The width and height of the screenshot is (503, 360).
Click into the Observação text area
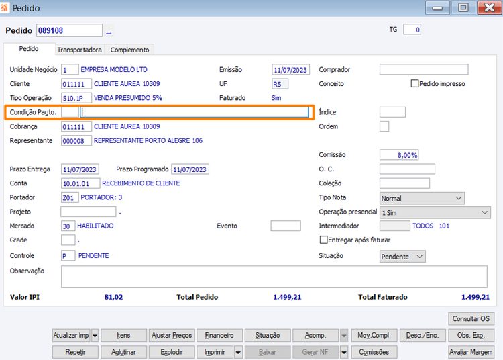coord(274,277)
